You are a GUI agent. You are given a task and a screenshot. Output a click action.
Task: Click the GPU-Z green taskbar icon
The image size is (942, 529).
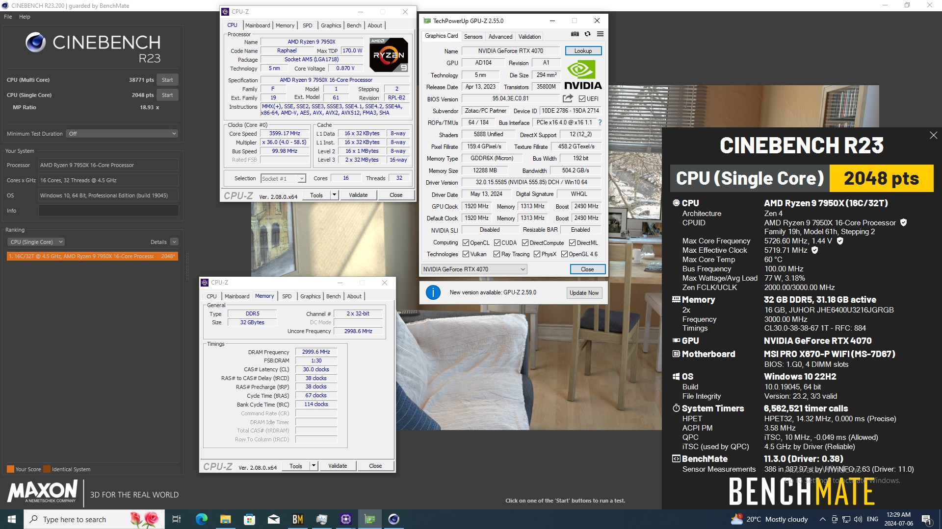pos(369,519)
